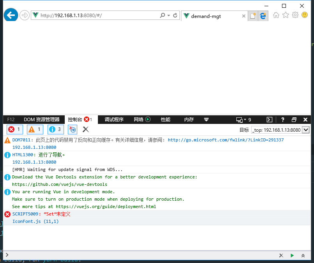Clear the console with X icon
Viewport: 314px width, 263px height.
[85, 129]
